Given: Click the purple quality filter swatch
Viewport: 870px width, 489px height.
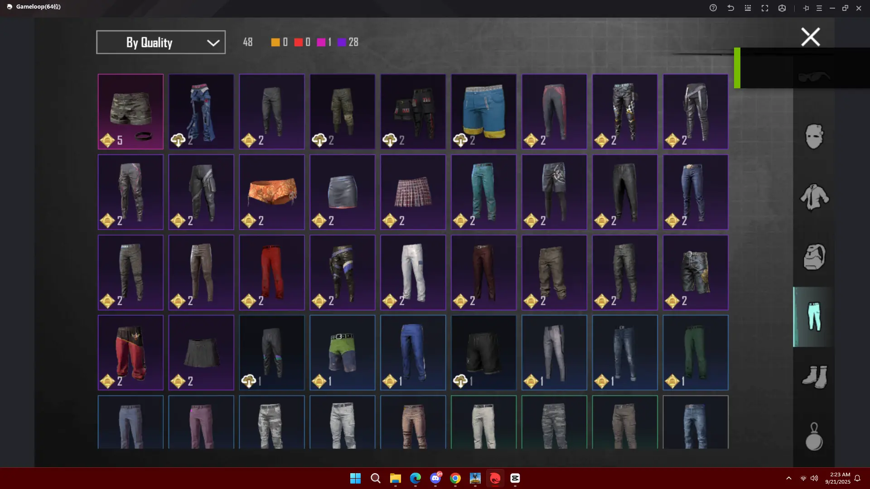Looking at the screenshot, I should 342,42.
